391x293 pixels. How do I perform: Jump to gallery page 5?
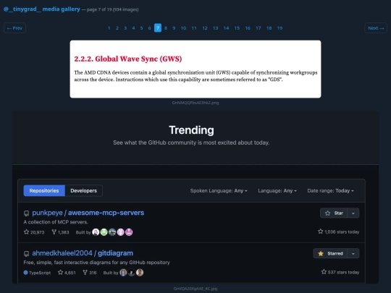[x=141, y=28]
